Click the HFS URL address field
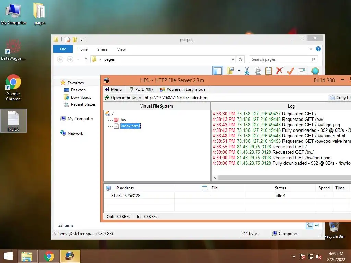351x263 pixels. [x=236, y=98]
